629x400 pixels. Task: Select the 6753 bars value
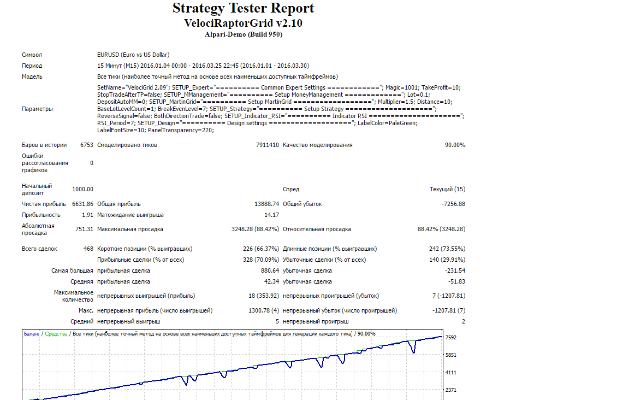coord(87,145)
